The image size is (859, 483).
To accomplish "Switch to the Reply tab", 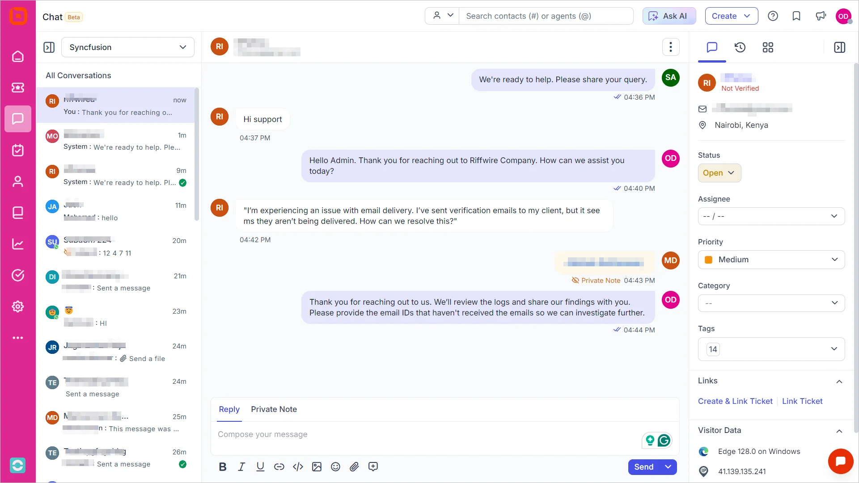I will pos(229,409).
